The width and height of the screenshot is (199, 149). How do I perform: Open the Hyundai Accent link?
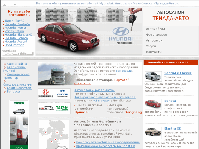16,42
